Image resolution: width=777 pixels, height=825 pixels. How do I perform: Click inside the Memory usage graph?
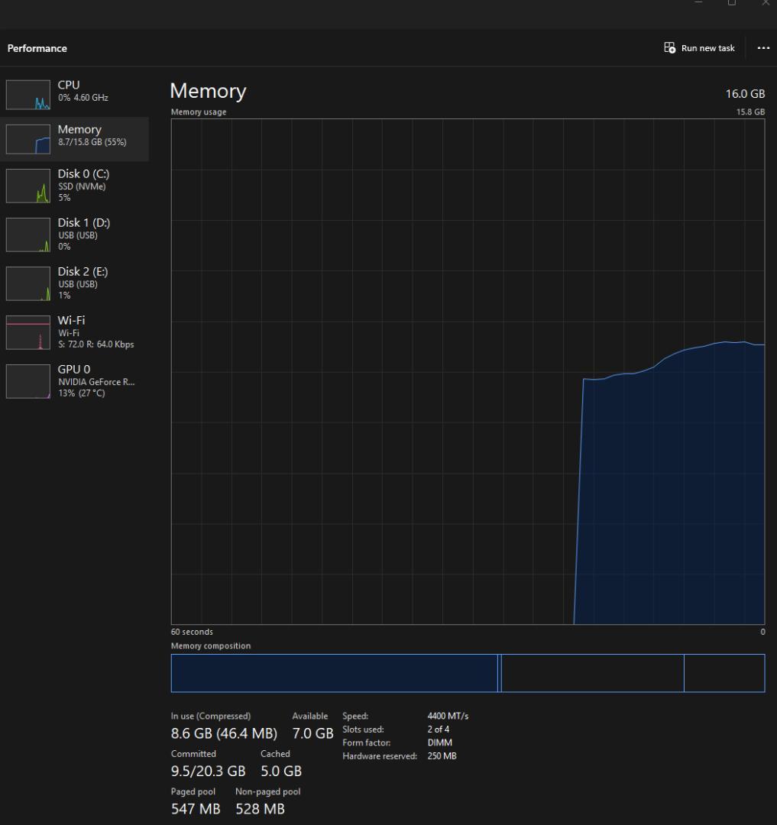tap(467, 371)
